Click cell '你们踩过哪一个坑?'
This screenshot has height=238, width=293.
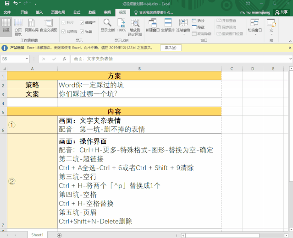[x=139, y=94]
